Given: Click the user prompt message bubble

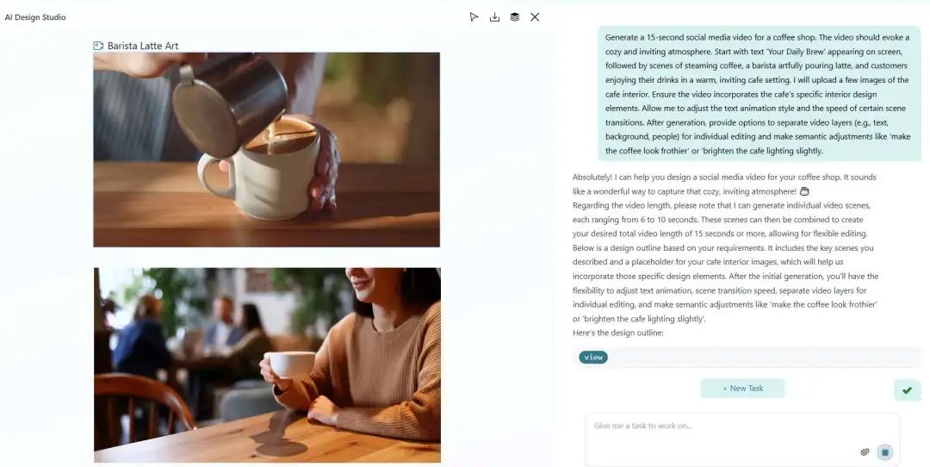Looking at the screenshot, I should pos(759,94).
